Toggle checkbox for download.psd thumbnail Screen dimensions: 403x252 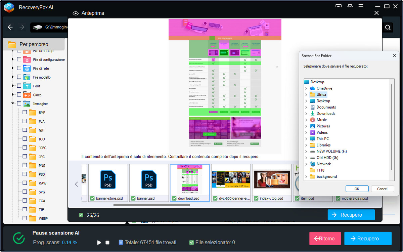[174, 199]
